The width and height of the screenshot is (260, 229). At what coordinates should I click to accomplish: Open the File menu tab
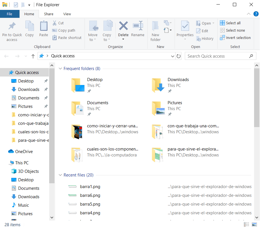coord(9,14)
